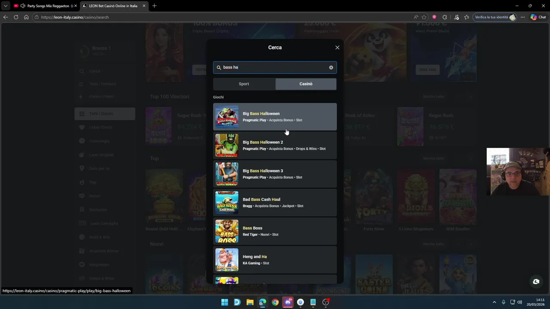
Task: Open browser extensions puzzle icon
Action: 445,17
